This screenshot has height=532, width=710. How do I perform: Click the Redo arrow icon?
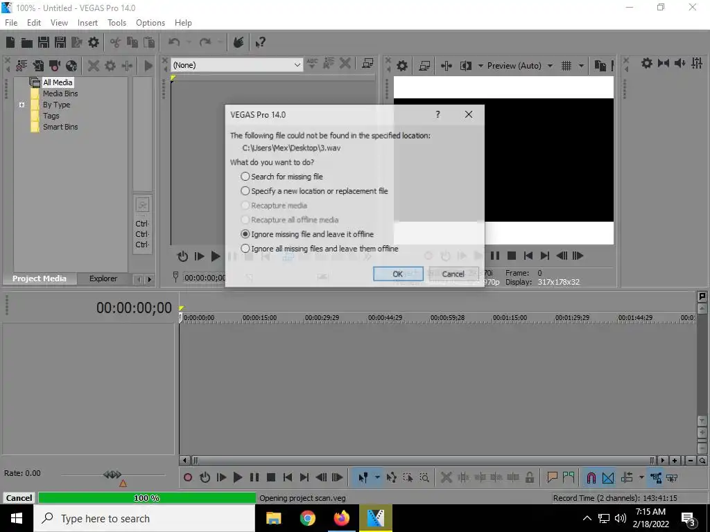[x=205, y=42]
